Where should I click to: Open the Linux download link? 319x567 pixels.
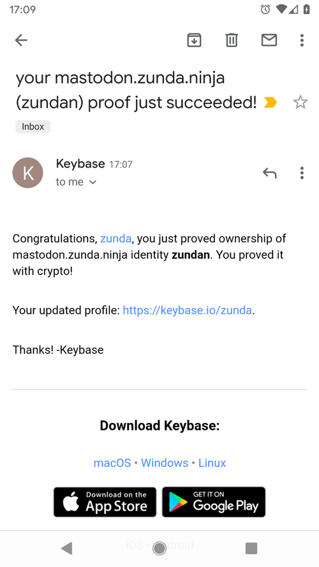pyautogui.click(x=212, y=463)
